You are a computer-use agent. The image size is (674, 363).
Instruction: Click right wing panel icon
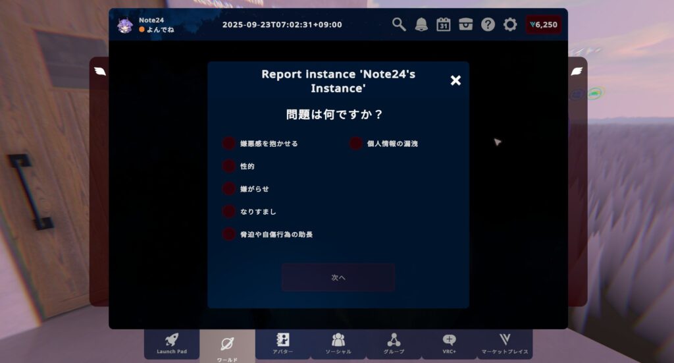click(577, 71)
